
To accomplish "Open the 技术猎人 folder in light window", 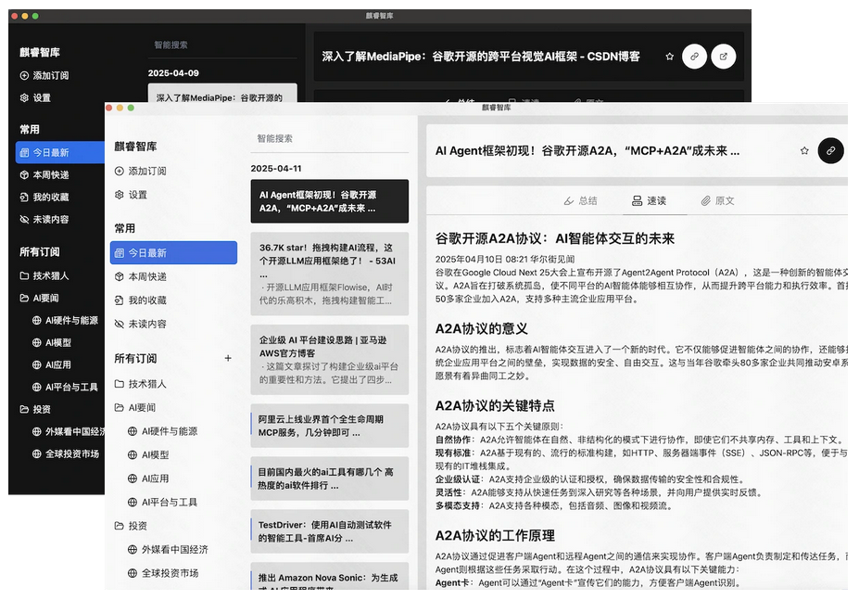I will (140, 384).
